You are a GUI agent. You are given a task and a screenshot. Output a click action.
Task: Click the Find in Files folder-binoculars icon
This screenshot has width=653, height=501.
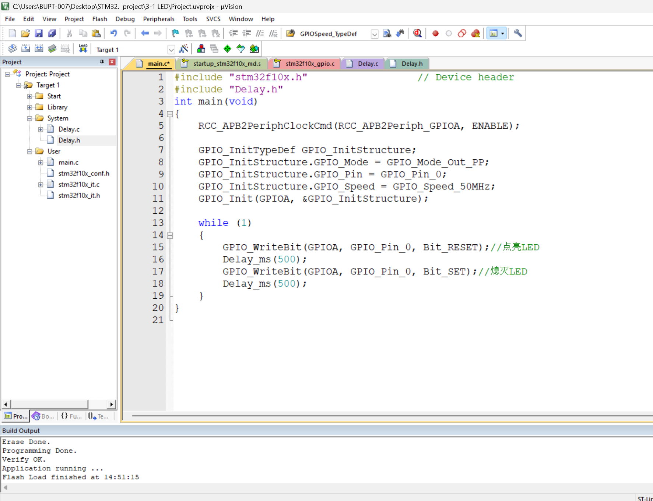(x=291, y=33)
